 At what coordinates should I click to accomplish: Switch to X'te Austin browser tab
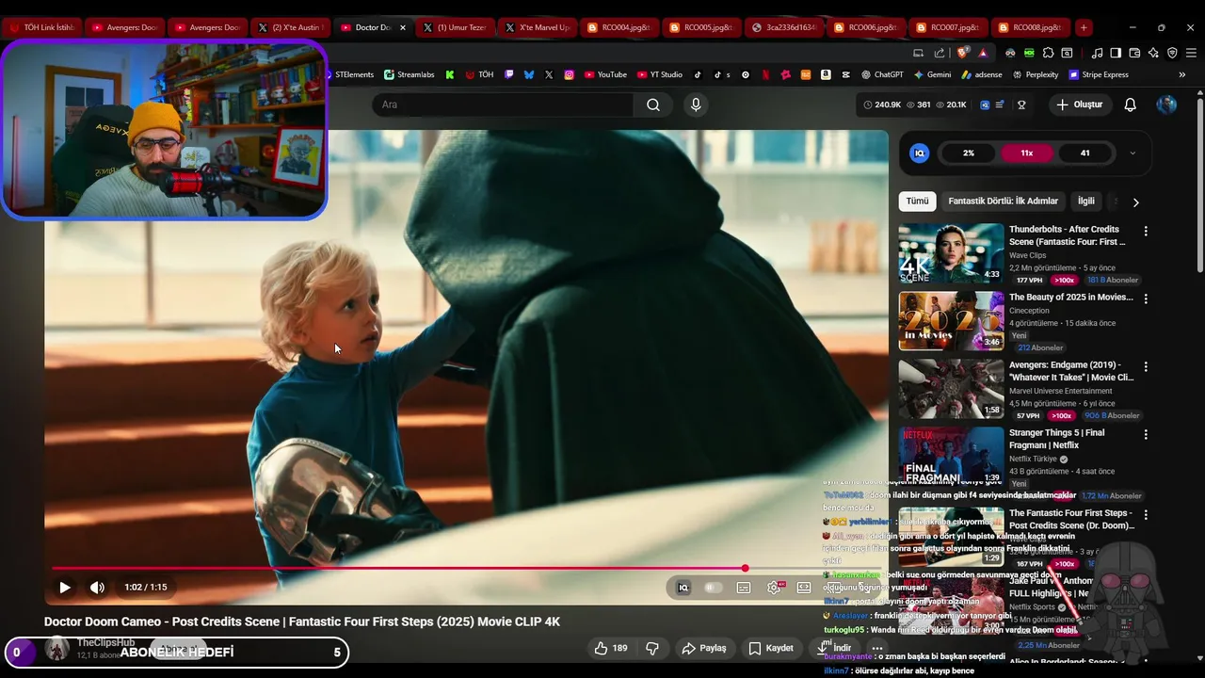tap(292, 27)
